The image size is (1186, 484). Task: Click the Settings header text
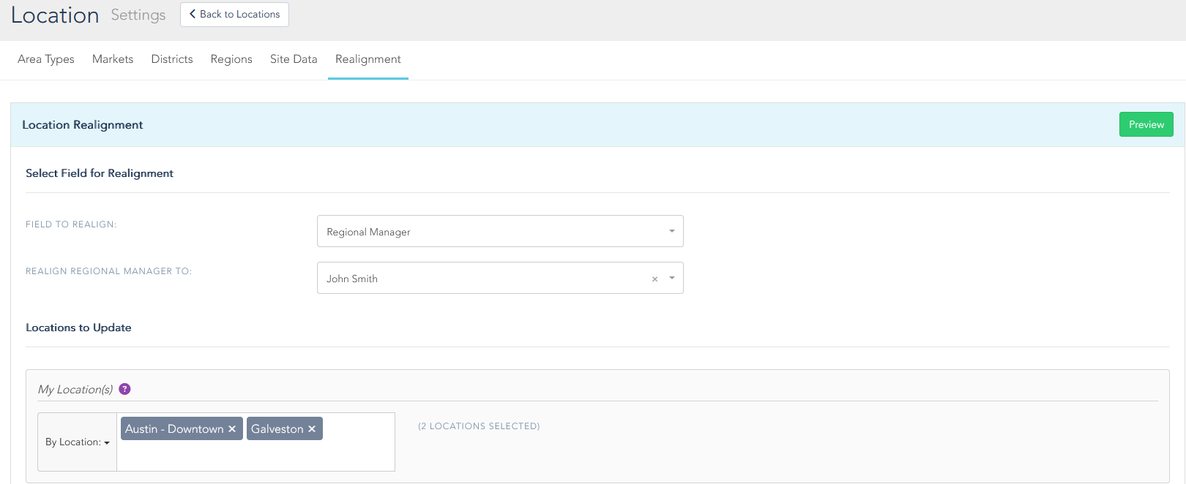coord(138,15)
